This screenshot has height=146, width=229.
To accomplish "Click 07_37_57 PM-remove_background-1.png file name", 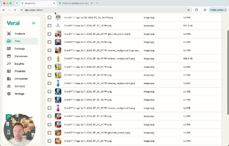I will point(100,108).
